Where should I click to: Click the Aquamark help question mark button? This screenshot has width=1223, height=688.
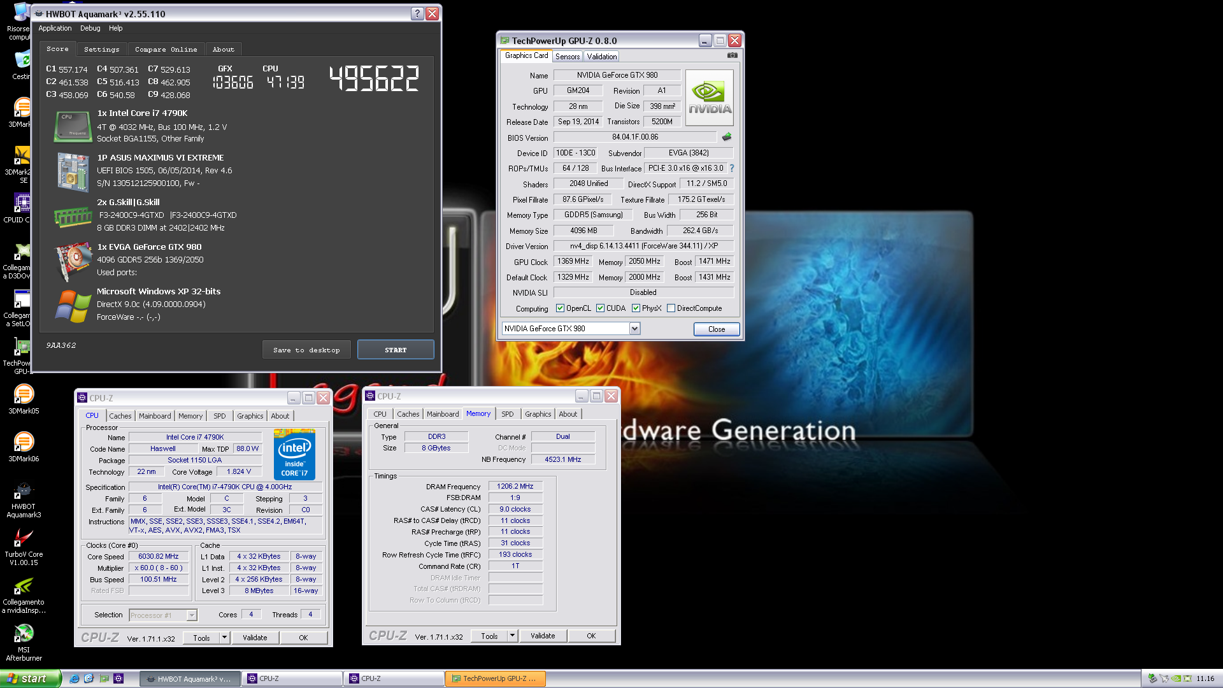click(417, 13)
